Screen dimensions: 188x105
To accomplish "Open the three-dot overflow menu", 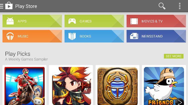I will (180, 6).
